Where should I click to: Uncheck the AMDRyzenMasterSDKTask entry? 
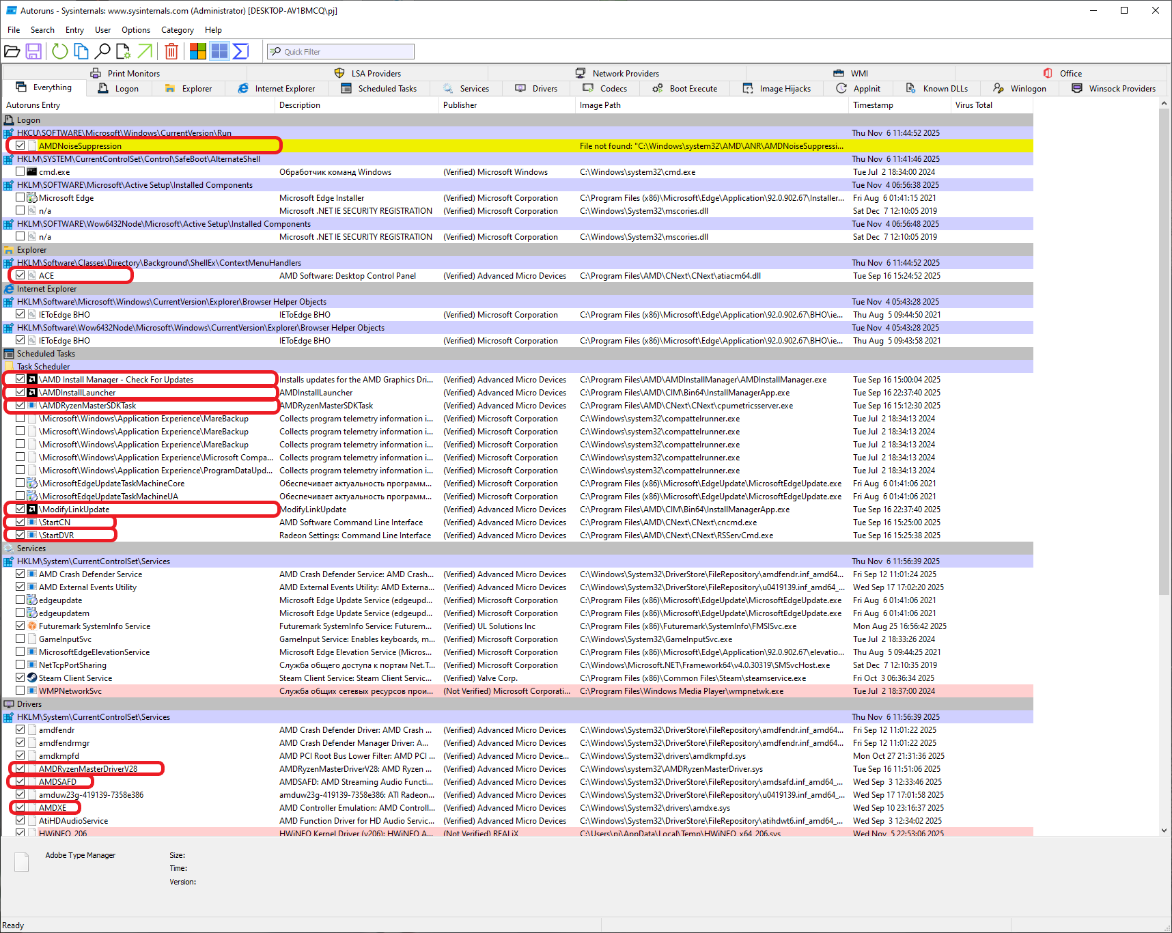pyautogui.click(x=20, y=405)
